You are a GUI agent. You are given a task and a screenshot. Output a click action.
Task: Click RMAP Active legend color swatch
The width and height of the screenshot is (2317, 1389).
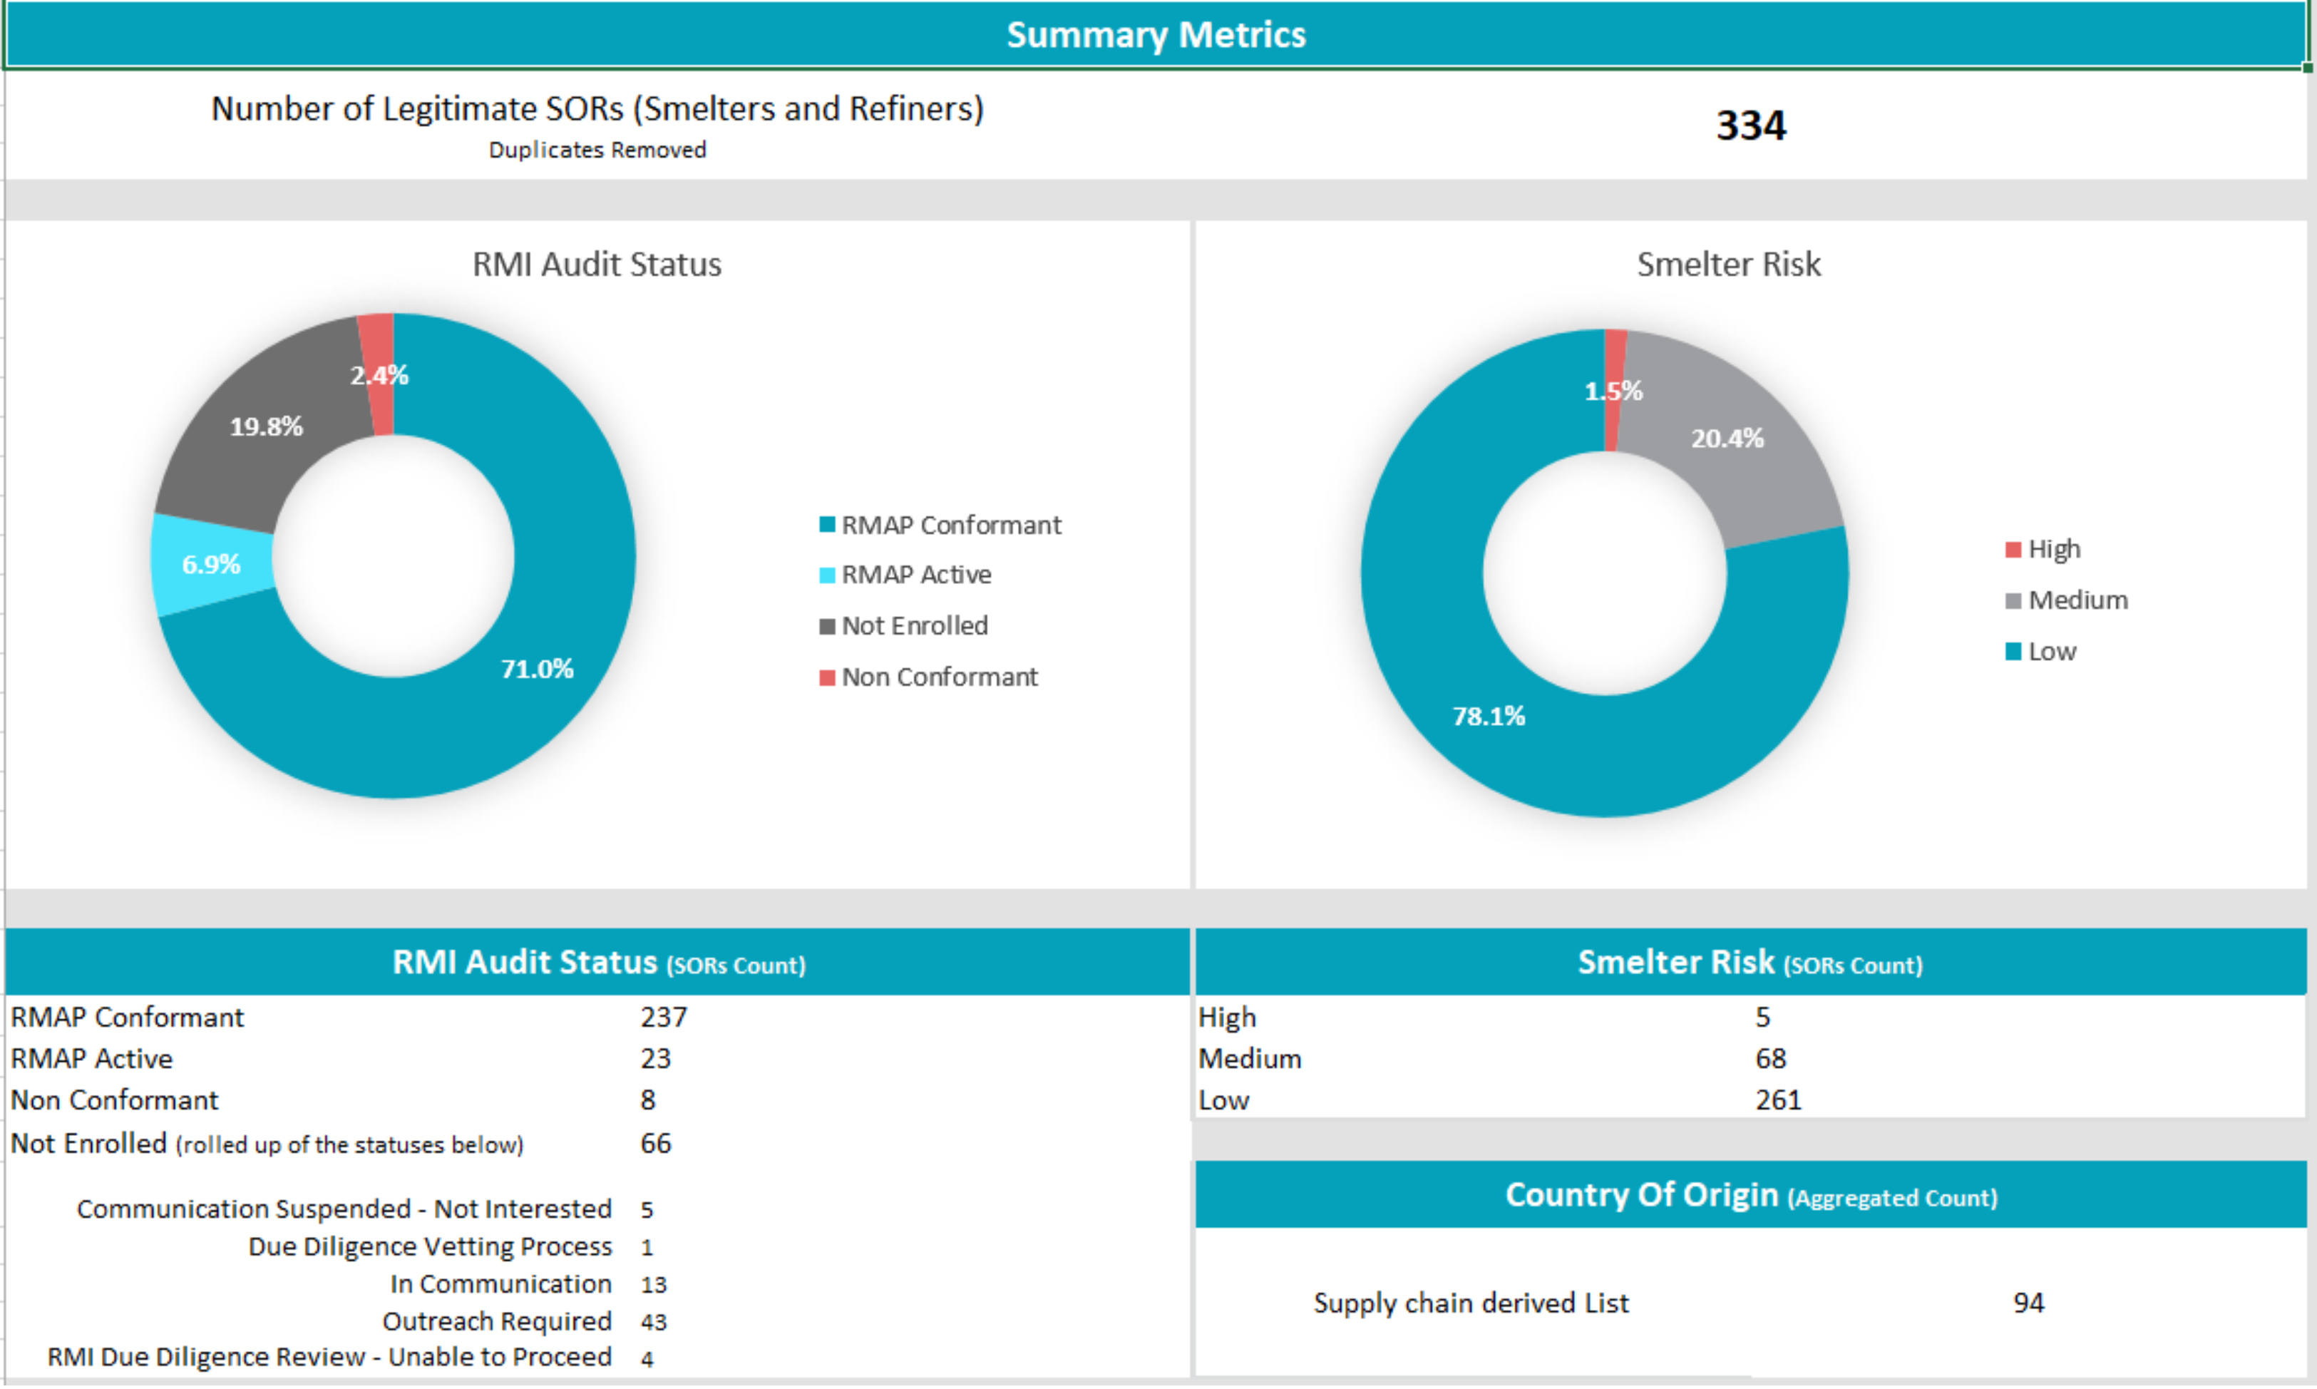(x=827, y=575)
